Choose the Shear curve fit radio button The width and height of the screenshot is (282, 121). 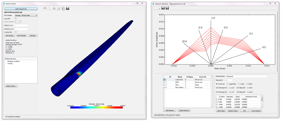pos(247,84)
